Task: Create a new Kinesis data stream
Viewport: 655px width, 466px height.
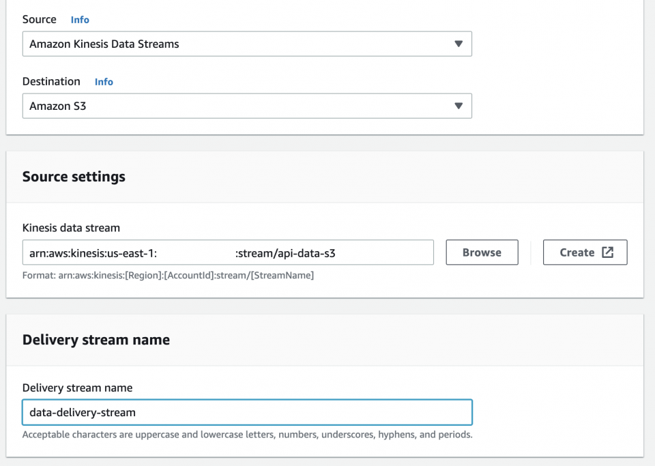Action: [585, 252]
